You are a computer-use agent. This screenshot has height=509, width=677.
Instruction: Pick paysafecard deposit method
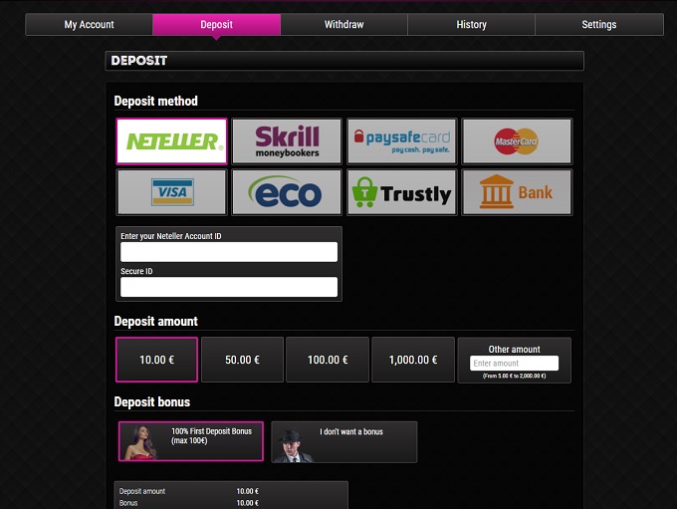click(x=401, y=141)
